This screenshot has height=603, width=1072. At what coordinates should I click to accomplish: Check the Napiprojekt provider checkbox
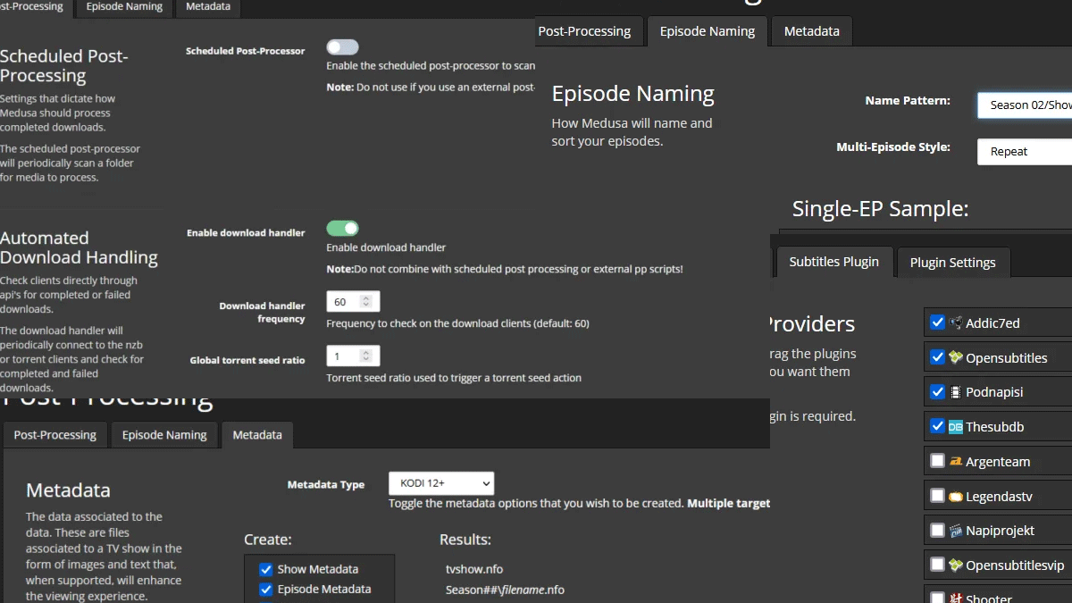[x=937, y=531]
